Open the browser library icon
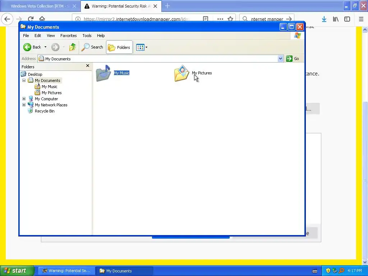The image size is (368, 276). (336, 19)
